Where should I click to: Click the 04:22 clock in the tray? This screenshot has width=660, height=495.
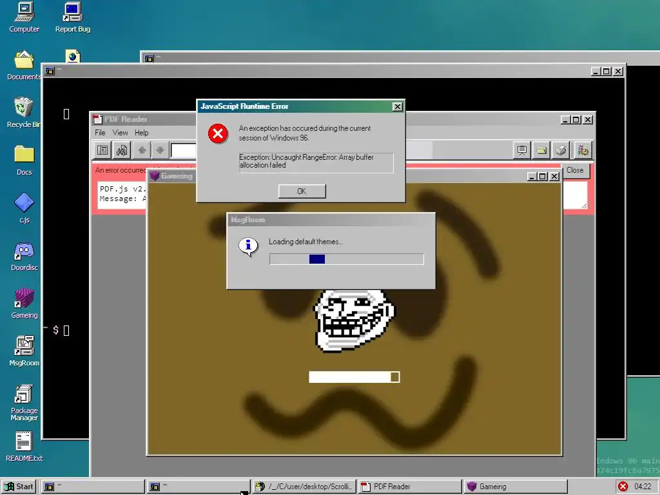643,487
